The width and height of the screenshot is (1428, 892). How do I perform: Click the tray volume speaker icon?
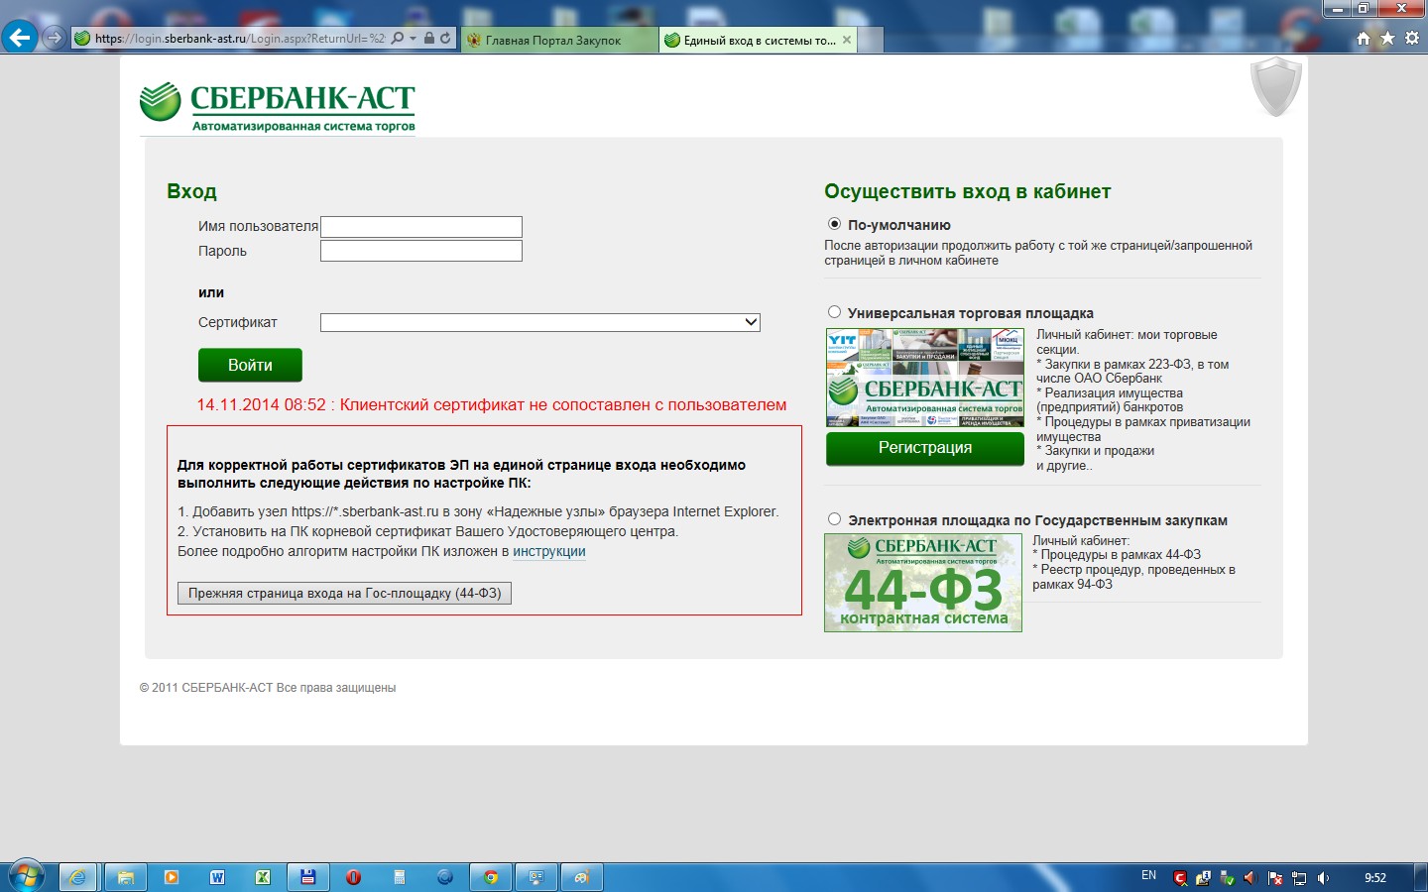[x=1324, y=878]
